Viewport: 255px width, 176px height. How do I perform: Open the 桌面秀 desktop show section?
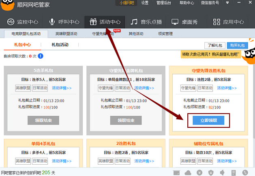pyautogui.click(x=184, y=22)
